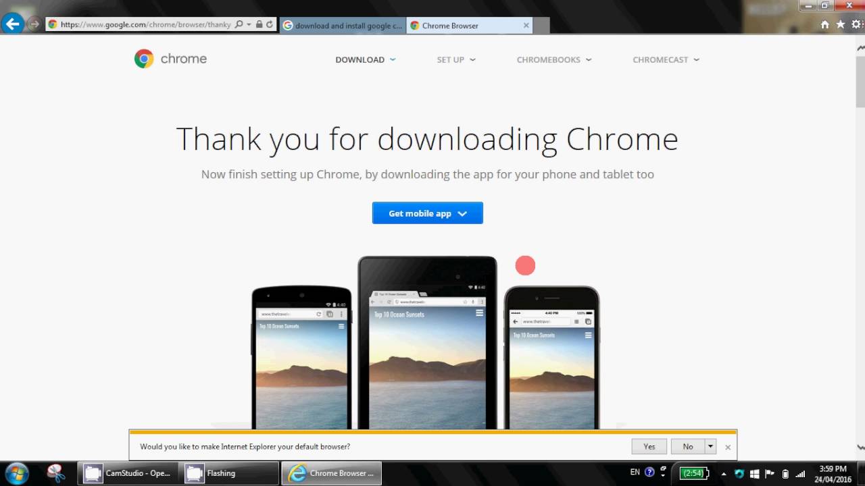Click the search magnifier in address bar

(239, 24)
